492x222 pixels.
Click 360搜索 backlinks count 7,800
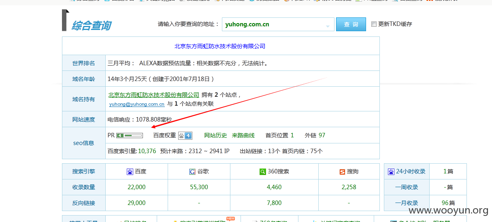(274, 203)
